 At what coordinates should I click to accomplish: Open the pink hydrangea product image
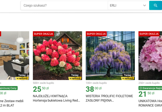tap(150, 55)
